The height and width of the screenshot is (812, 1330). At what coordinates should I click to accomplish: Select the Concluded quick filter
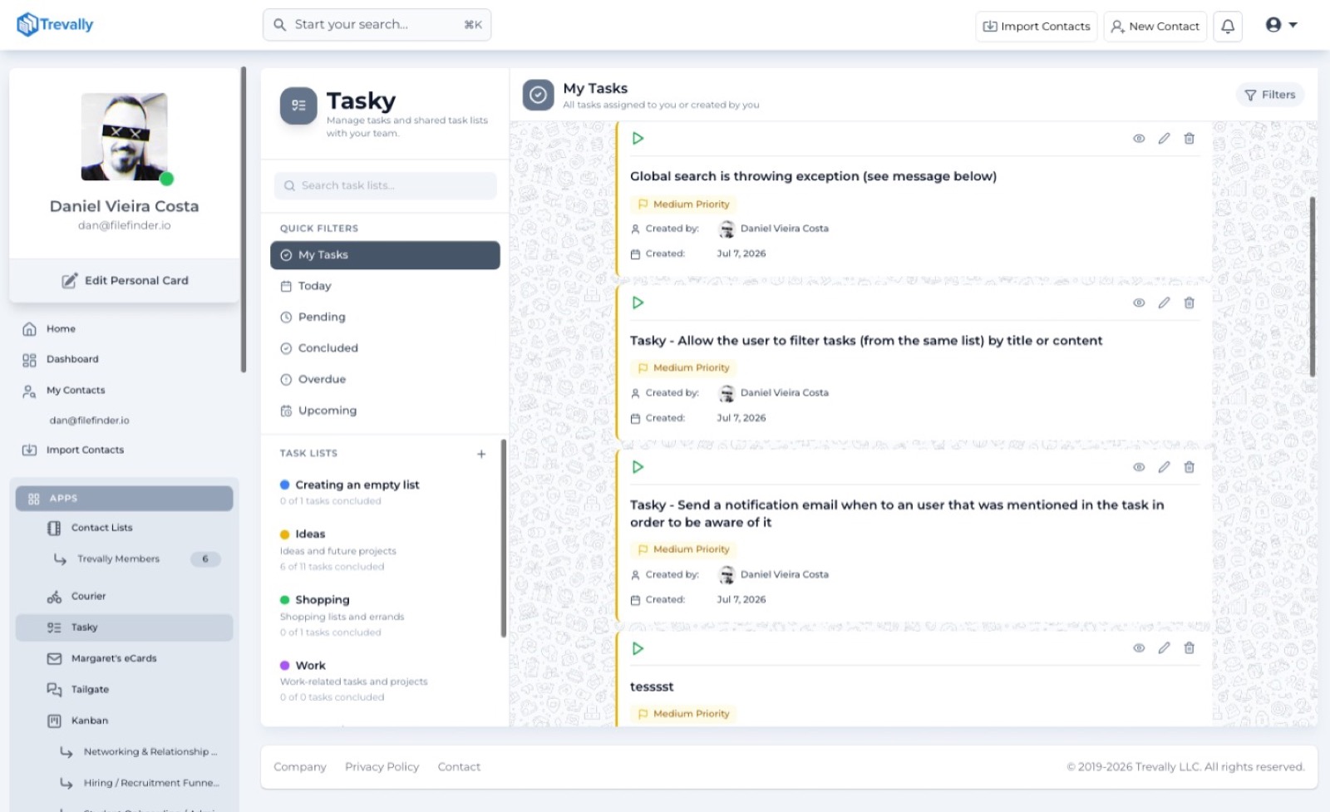(385, 348)
